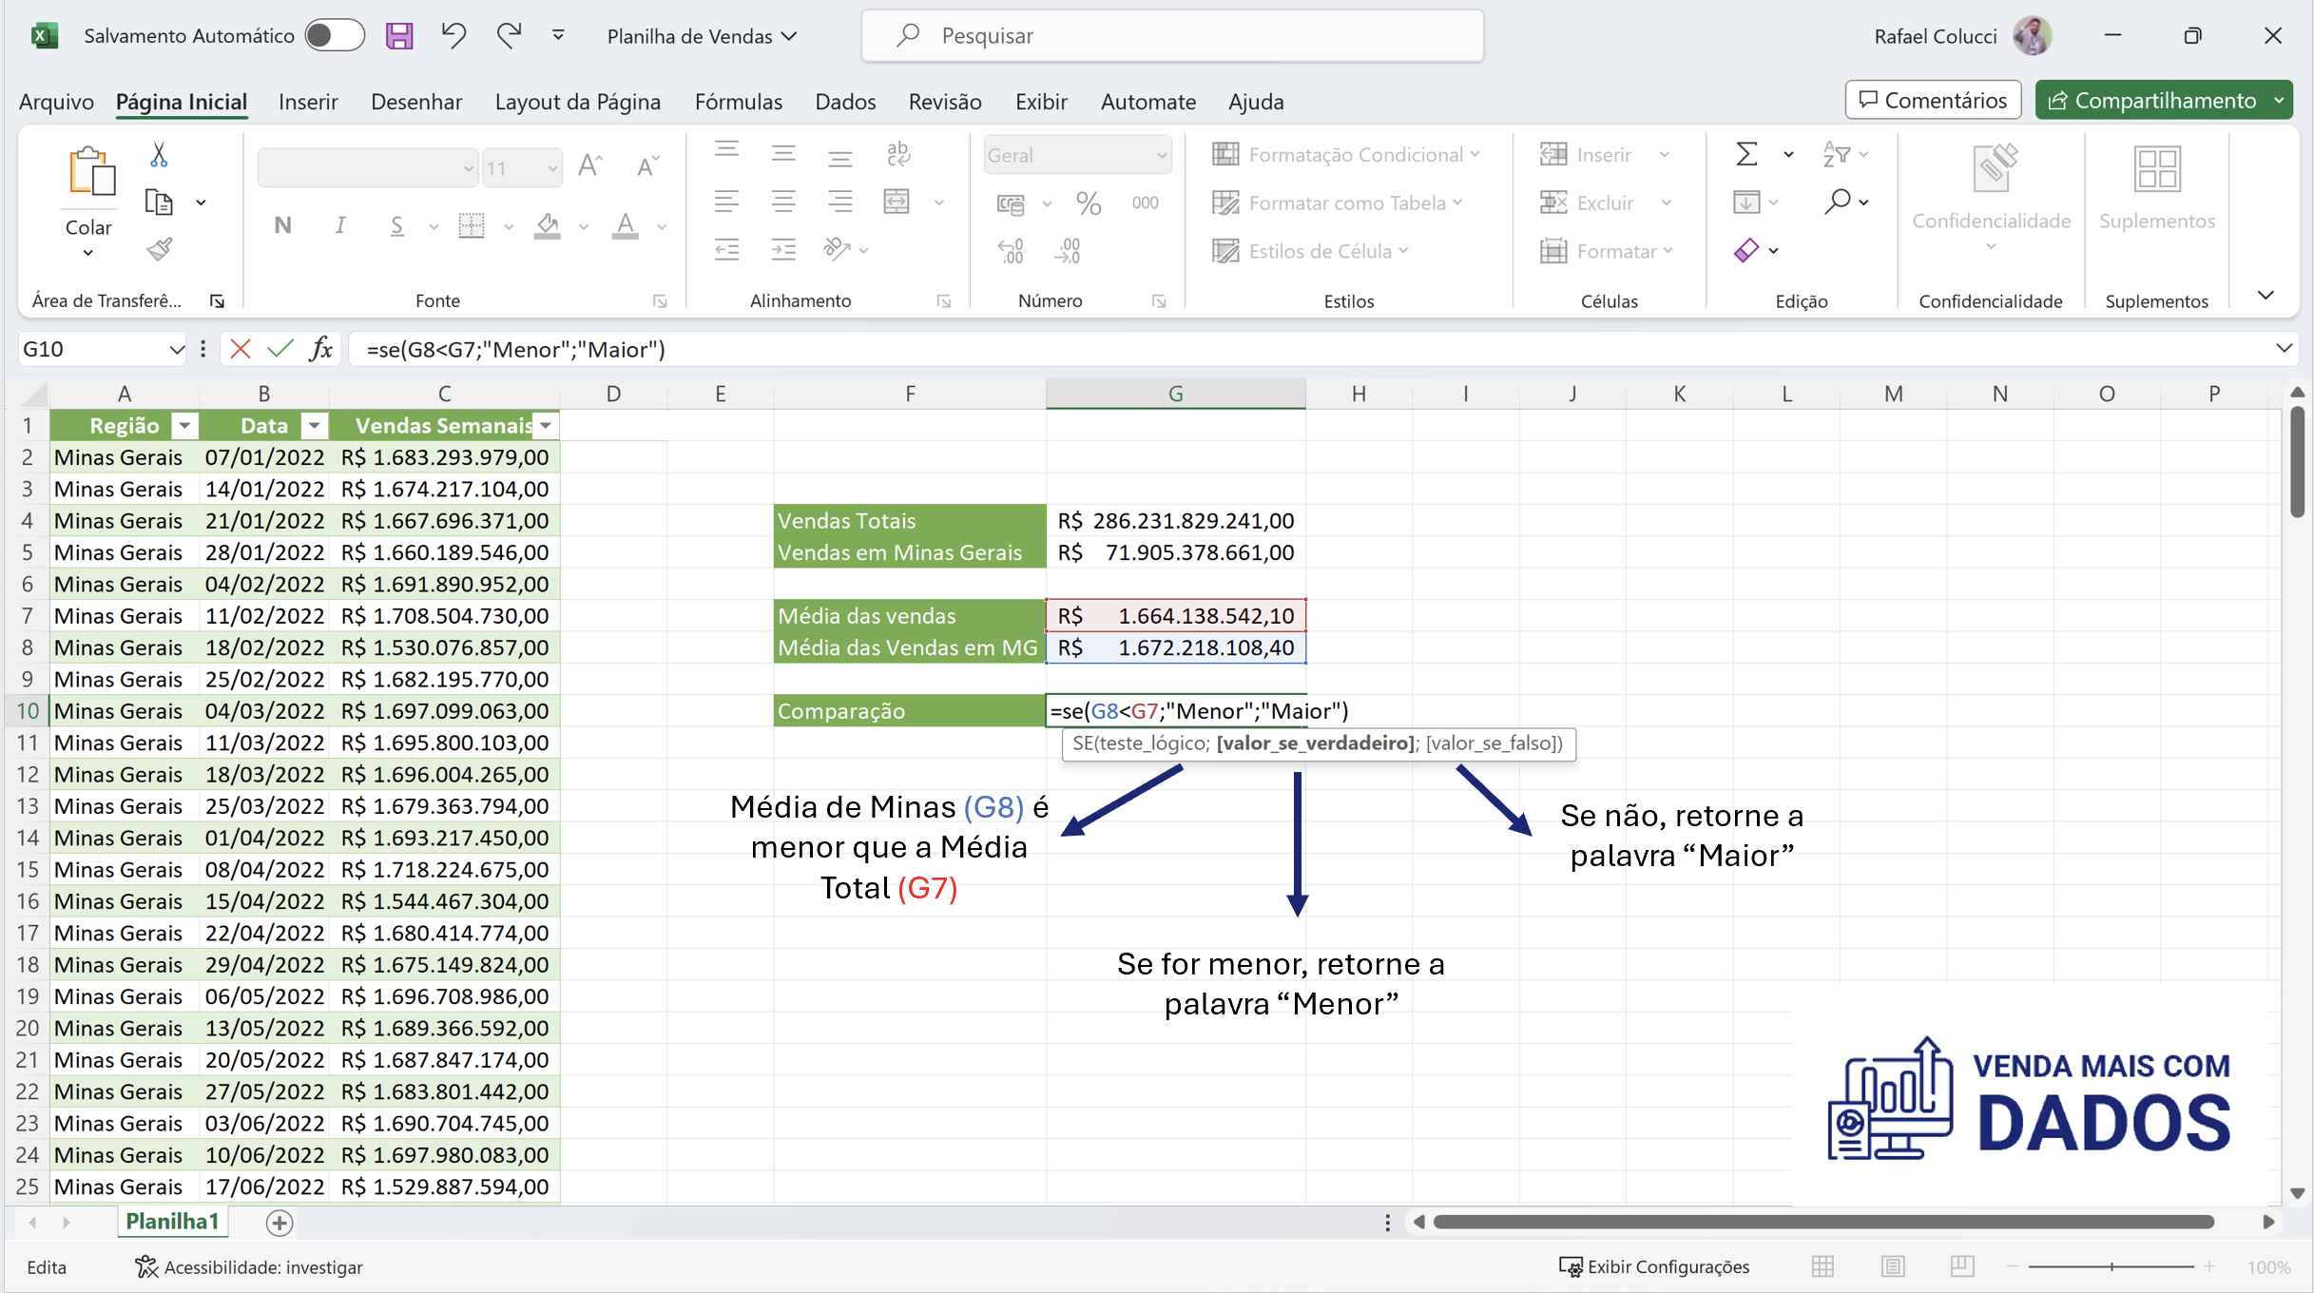
Task: Align text left button
Action: [726, 202]
